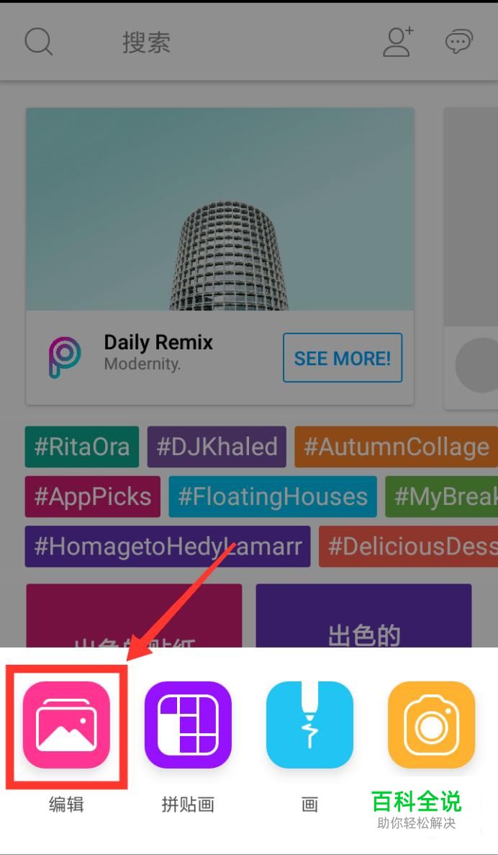This screenshot has height=855, width=498.
Task: Tap the PicsArt logo on Daily Remix
Action: (x=64, y=358)
